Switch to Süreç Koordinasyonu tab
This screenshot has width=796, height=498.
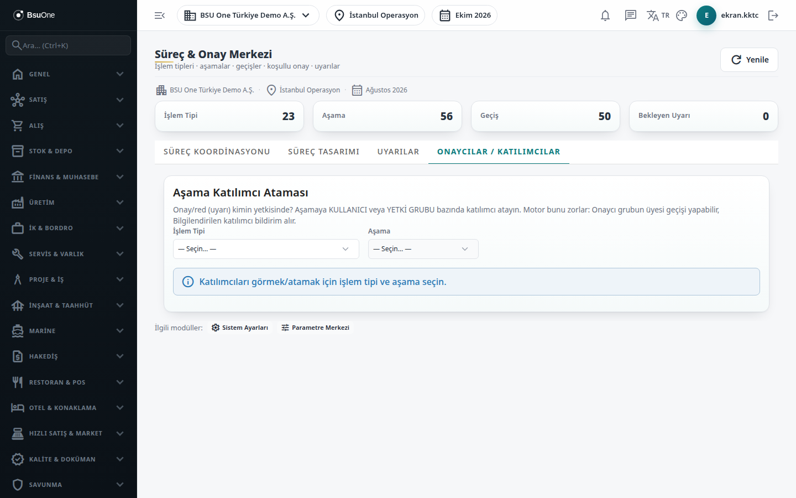(217, 152)
